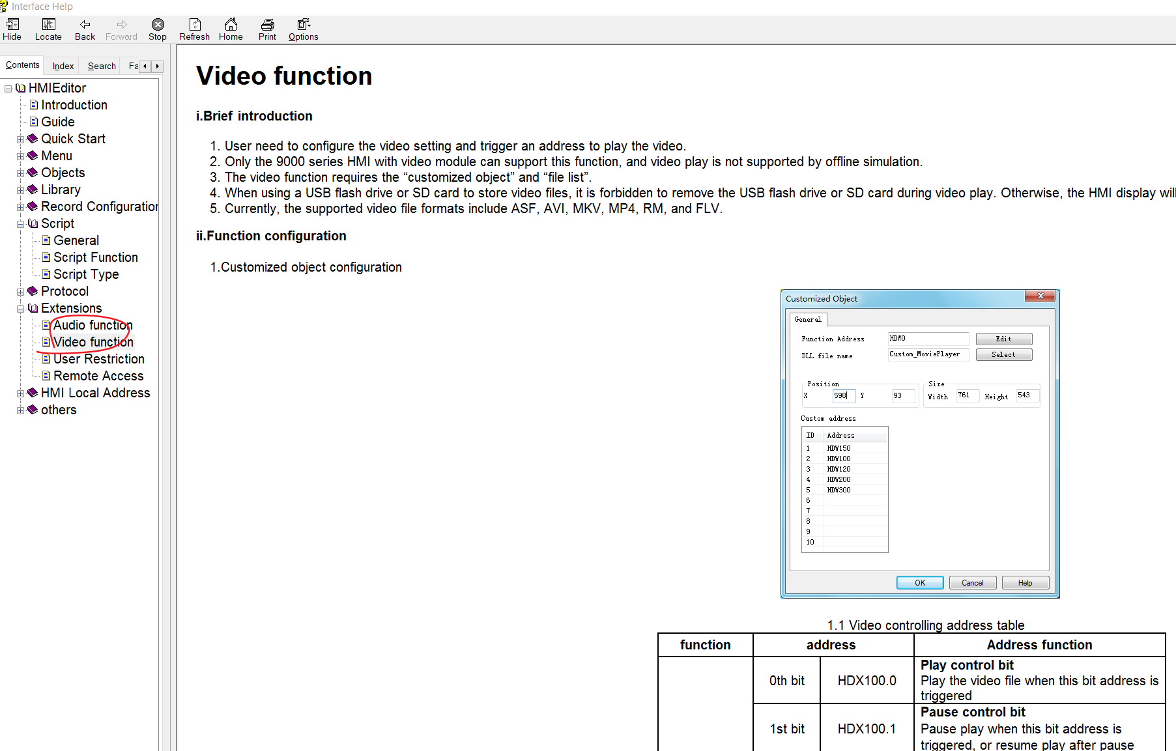Open the User Restriction topic

(x=98, y=359)
